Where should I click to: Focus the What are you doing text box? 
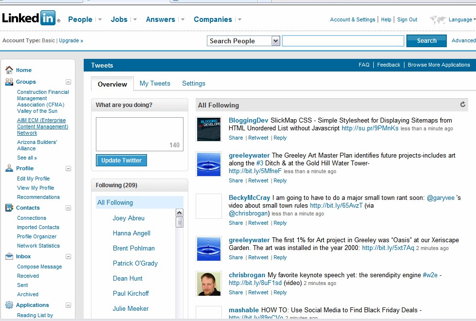tap(140, 134)
